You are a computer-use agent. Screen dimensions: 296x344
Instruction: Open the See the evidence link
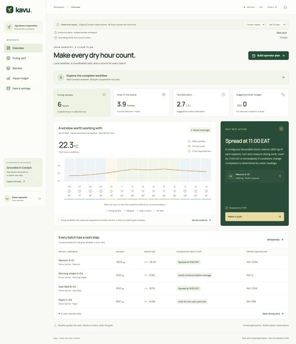tap(201, 220)
